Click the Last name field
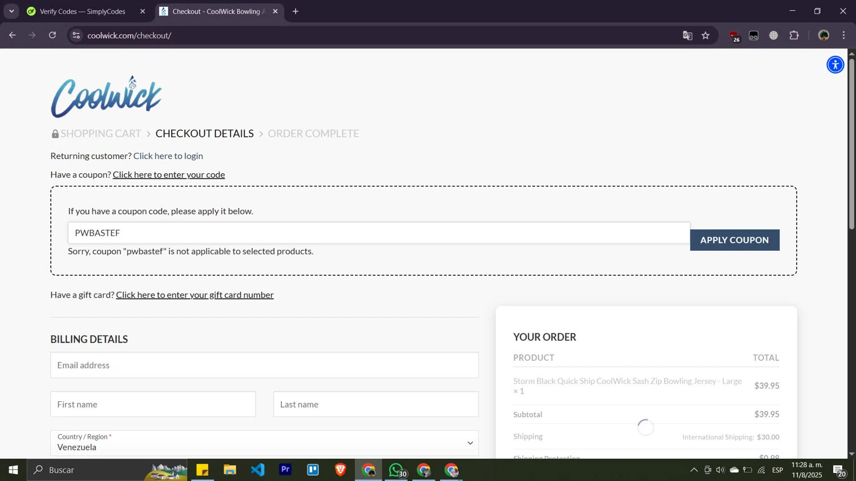Screen dimensions: 856x481 375,404
